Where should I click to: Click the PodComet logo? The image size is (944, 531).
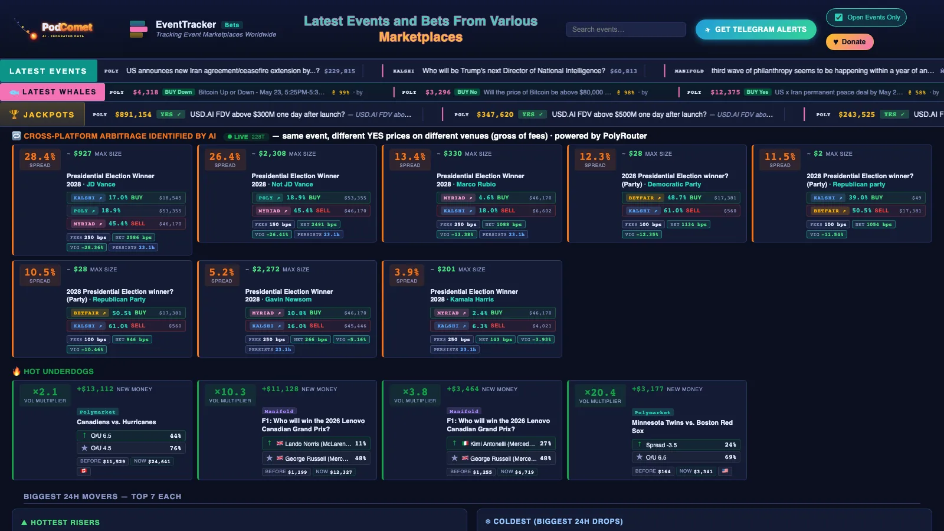pos(54,29)
